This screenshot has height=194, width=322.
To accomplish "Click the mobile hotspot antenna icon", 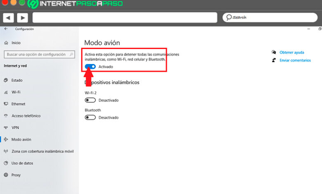I will [x=6, y=151].
